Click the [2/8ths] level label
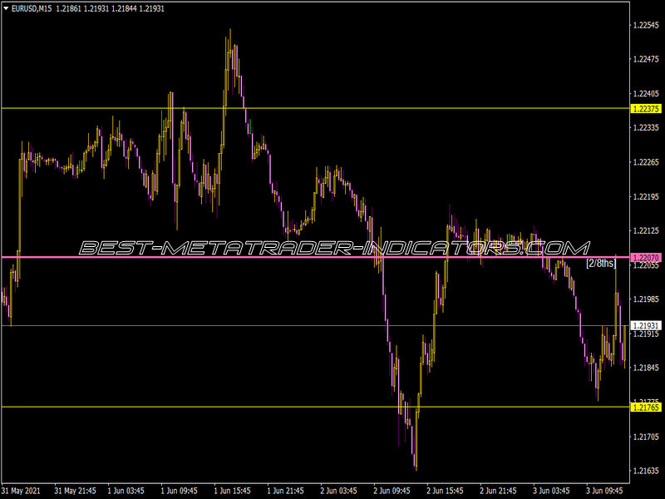 (601, 264)
